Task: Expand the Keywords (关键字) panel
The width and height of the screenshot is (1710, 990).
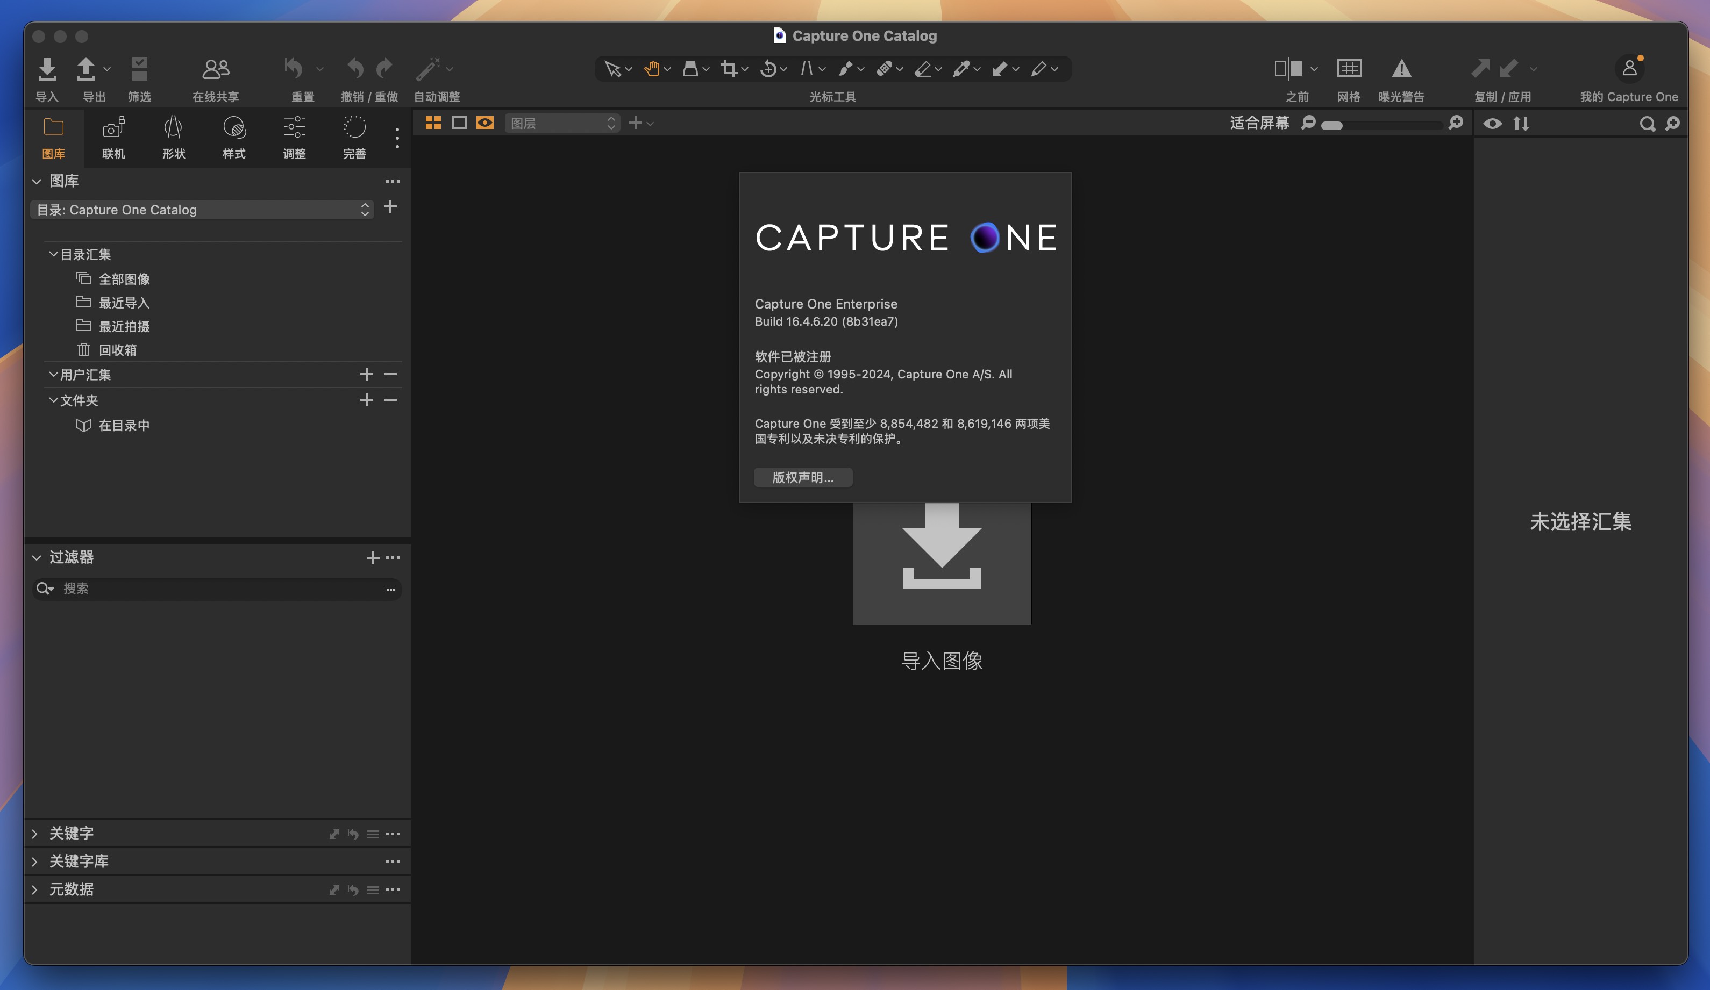Action: (34, 834)
